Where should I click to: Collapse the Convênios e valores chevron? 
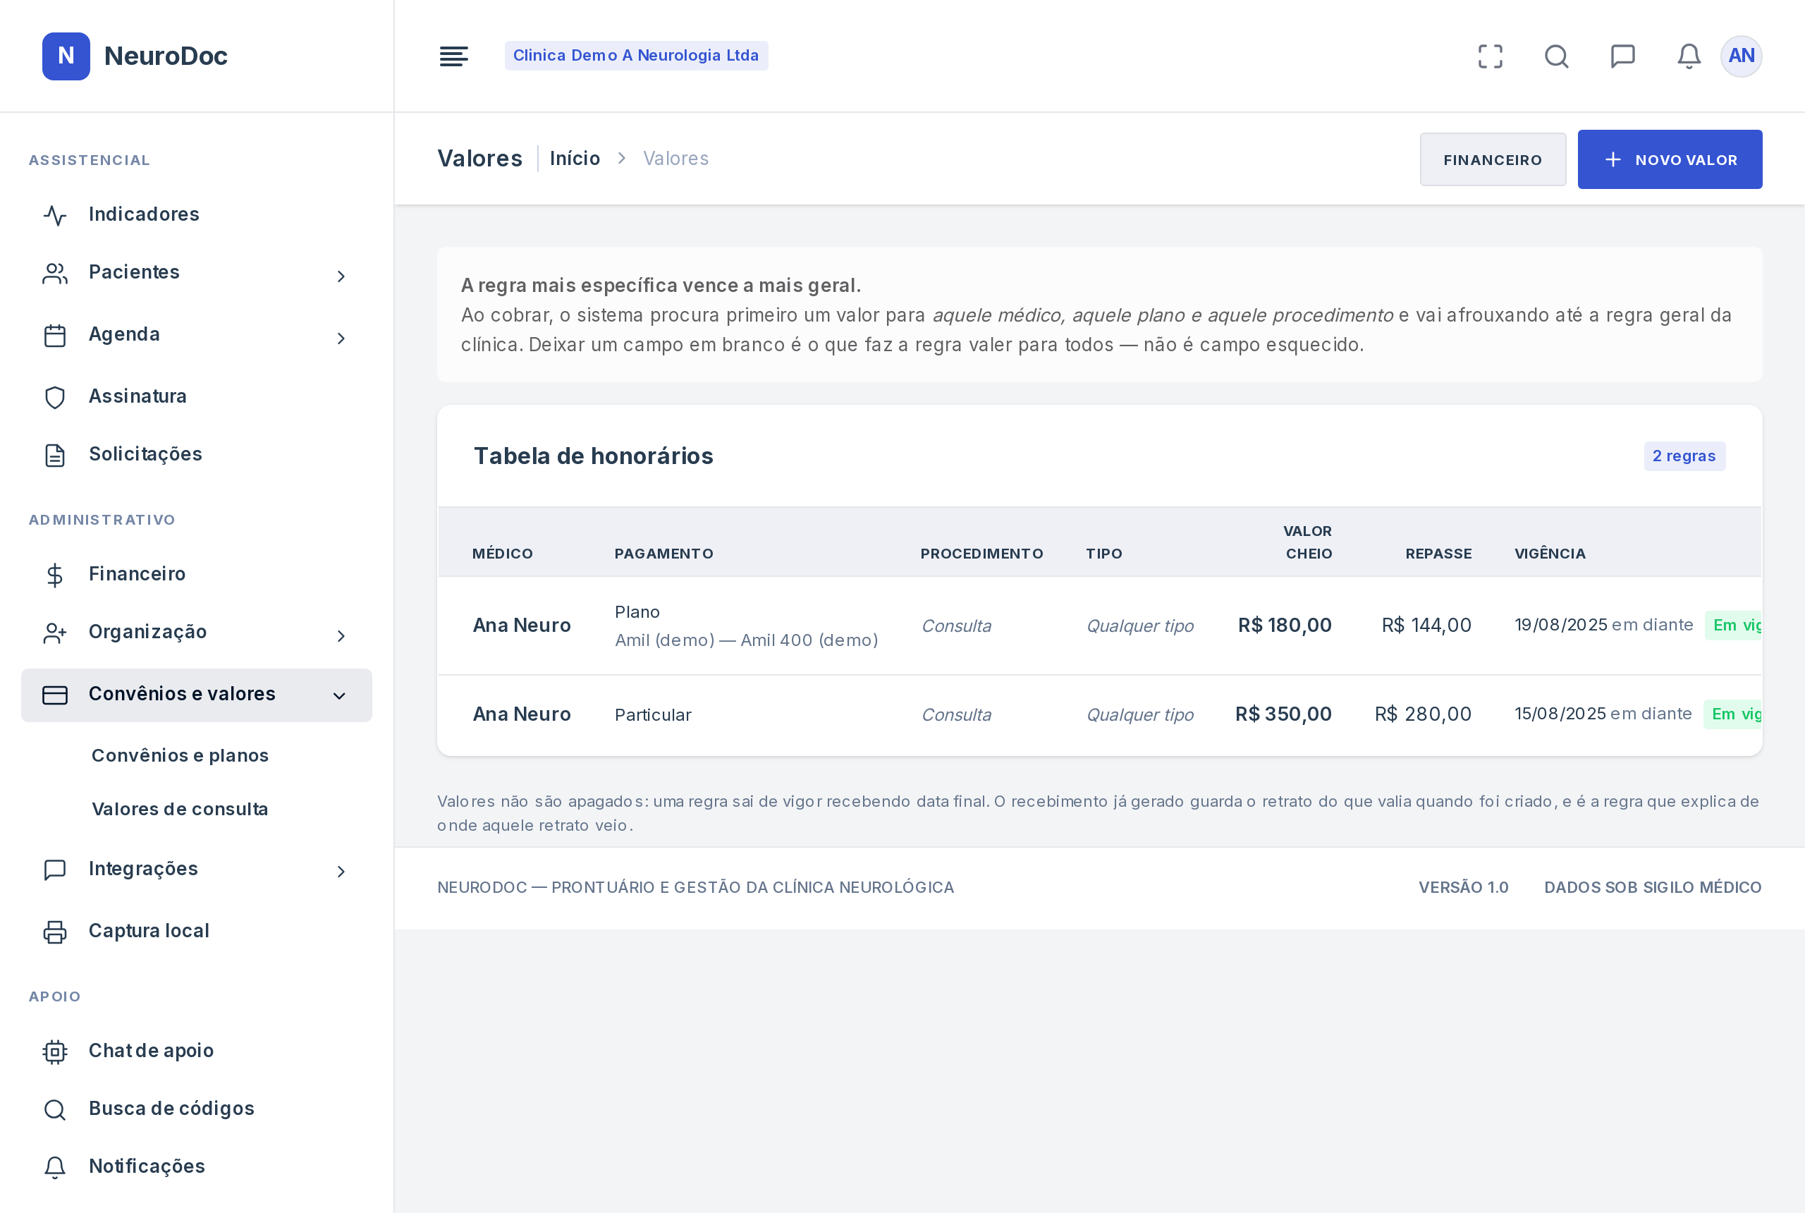(340, 695)
